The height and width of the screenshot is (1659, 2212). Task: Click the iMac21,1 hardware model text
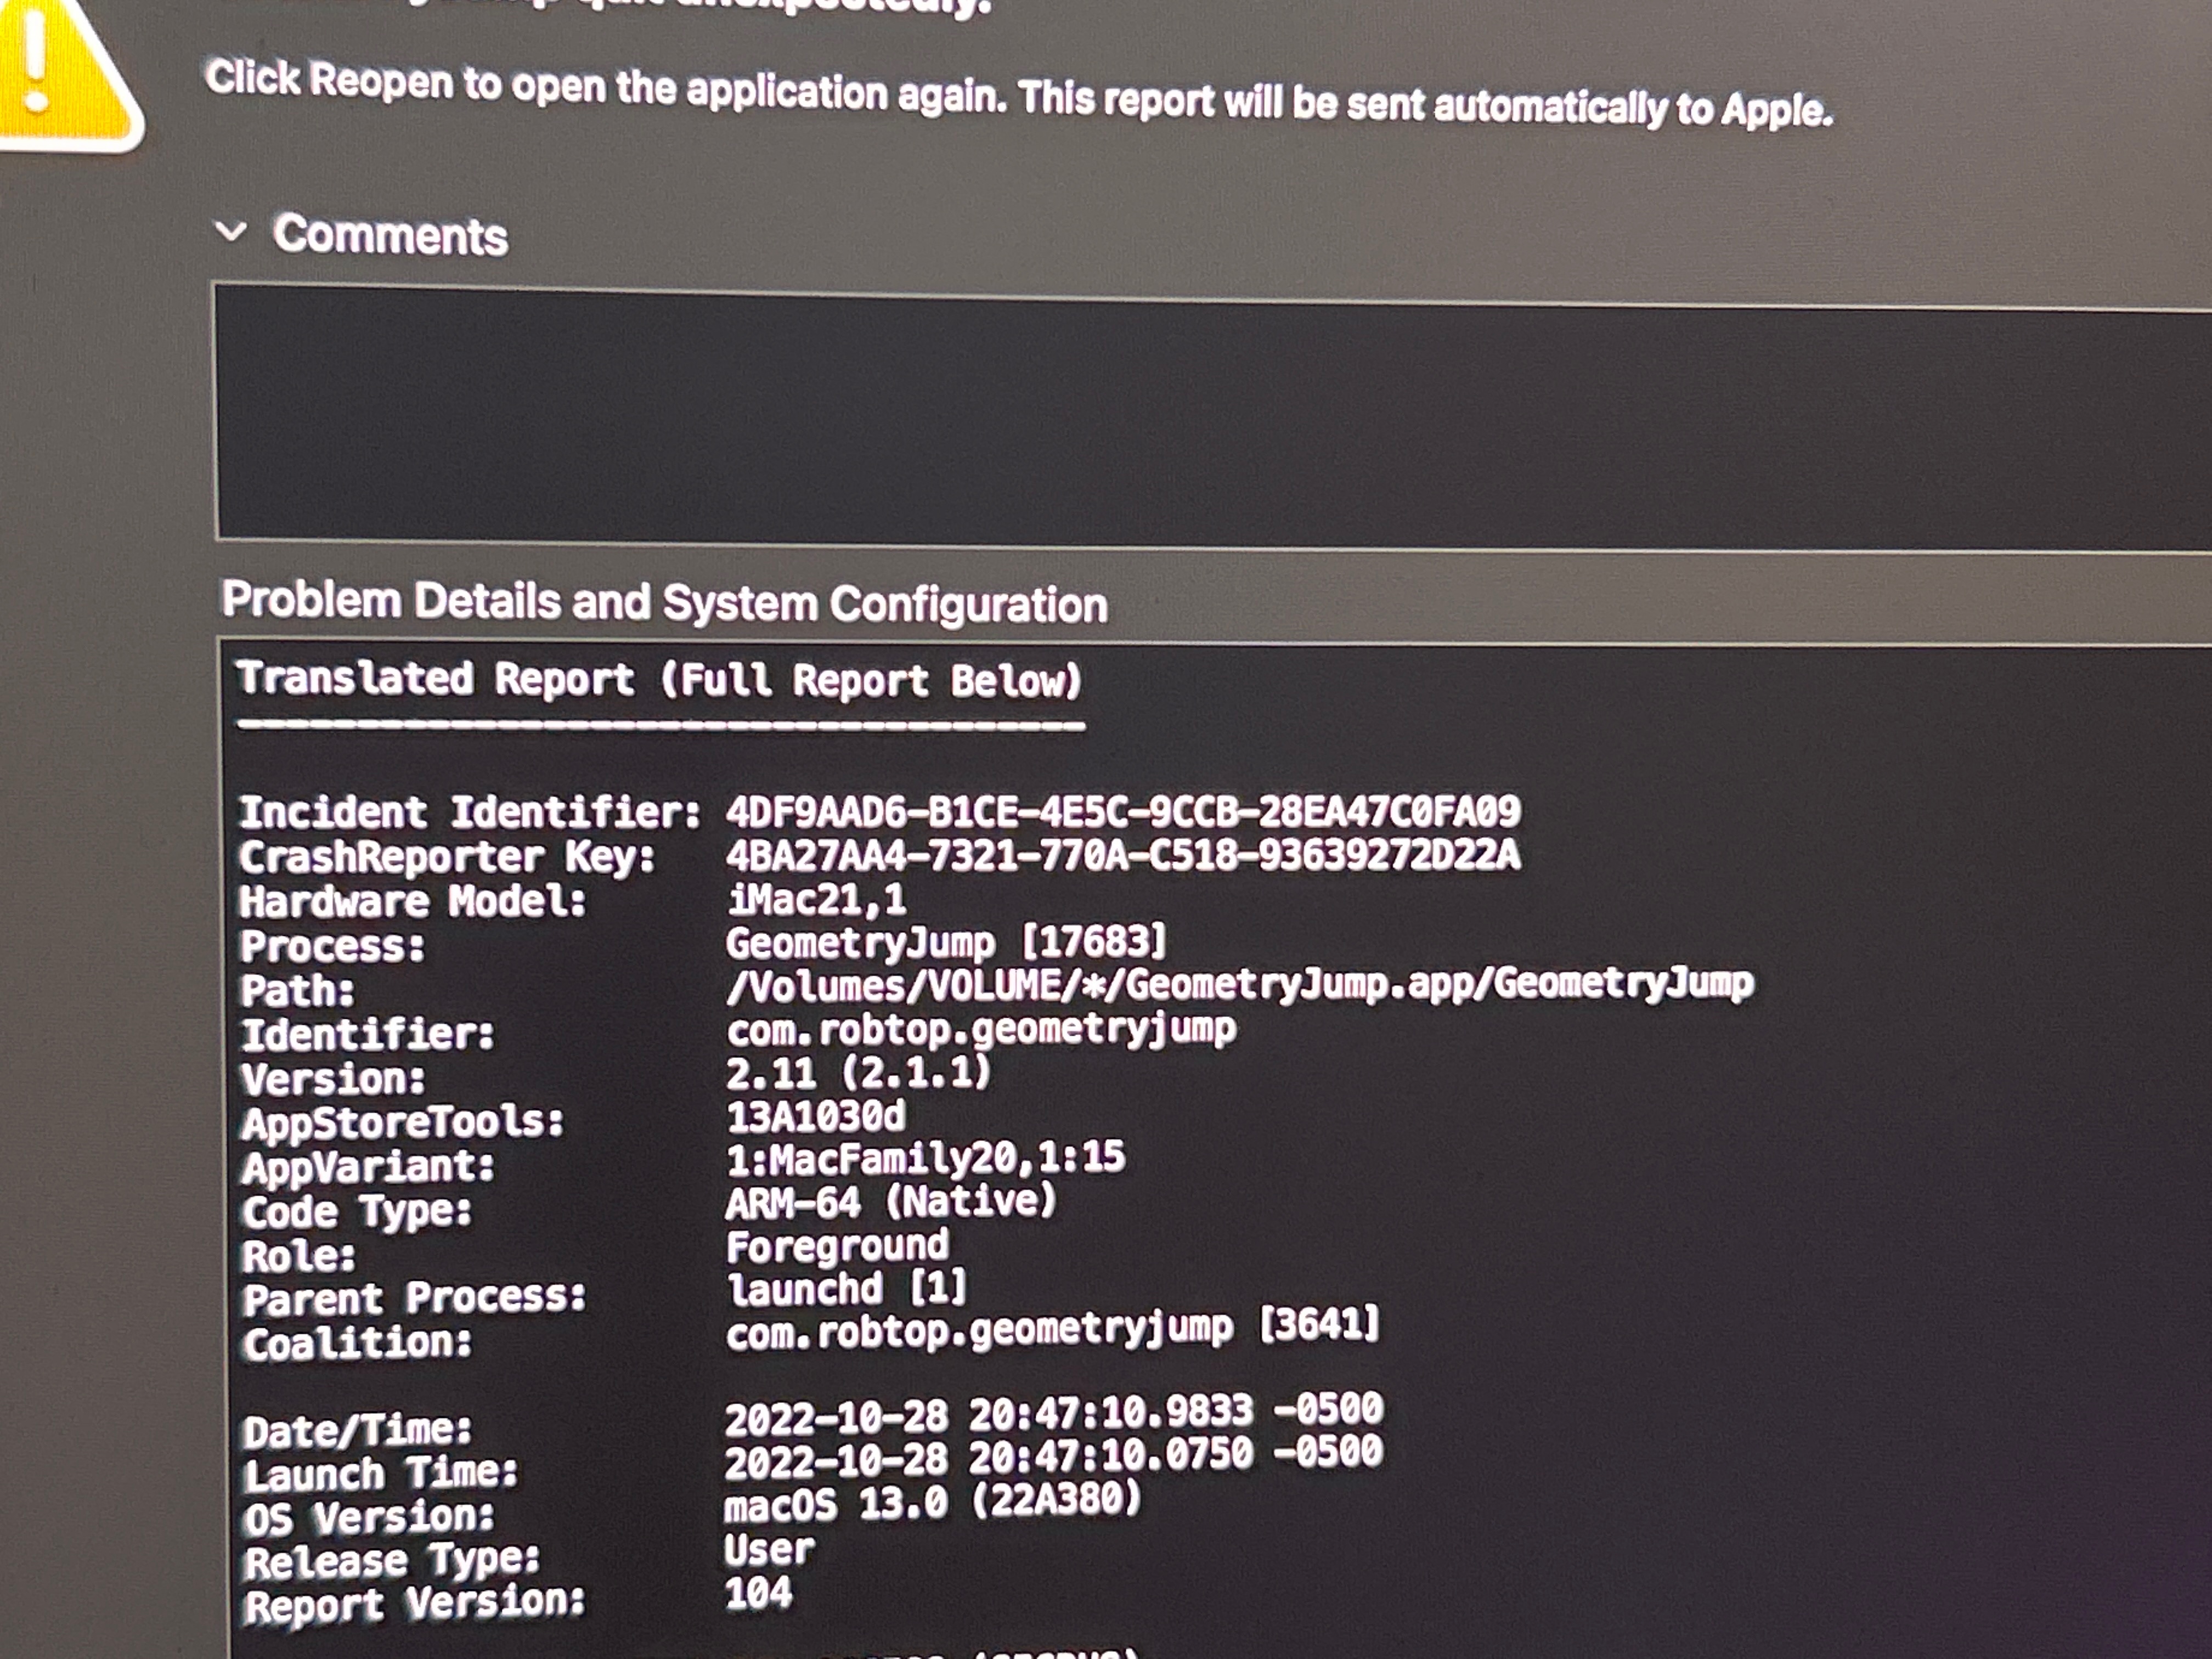(816, 899)
